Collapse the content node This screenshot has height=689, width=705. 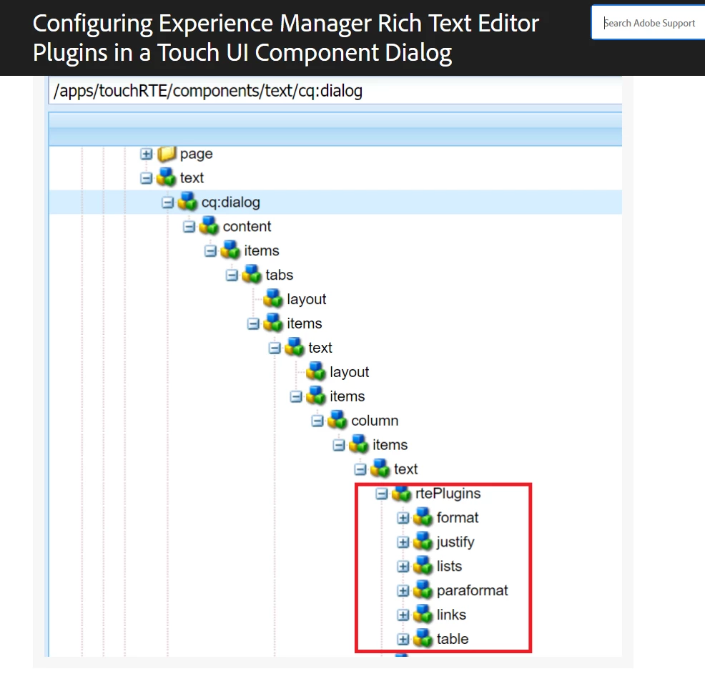[189, 227]
